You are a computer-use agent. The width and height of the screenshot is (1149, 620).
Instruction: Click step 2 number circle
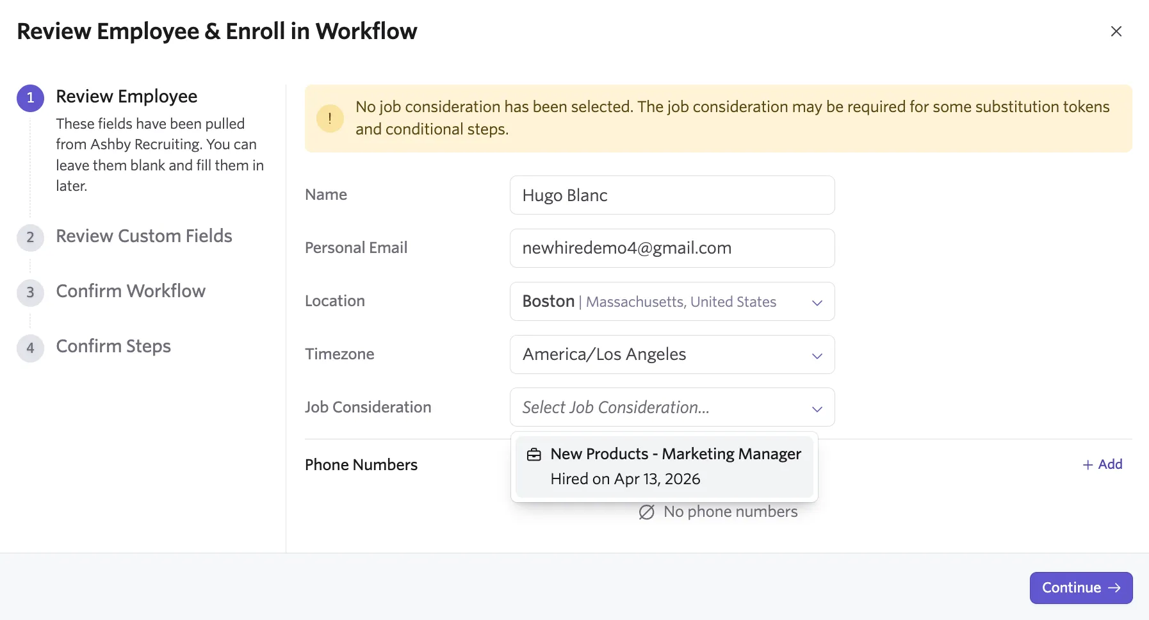30,238
